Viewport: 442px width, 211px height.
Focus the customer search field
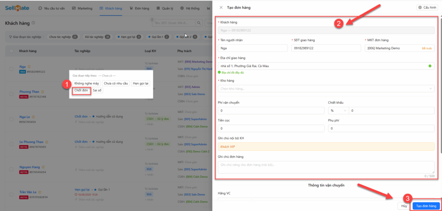click(174, 23)
